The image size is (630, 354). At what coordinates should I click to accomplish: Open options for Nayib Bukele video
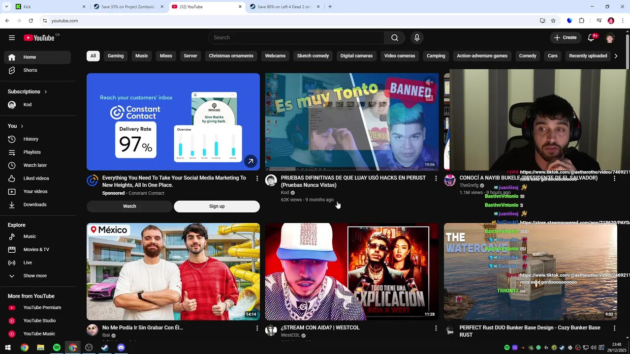click(614, 178)
